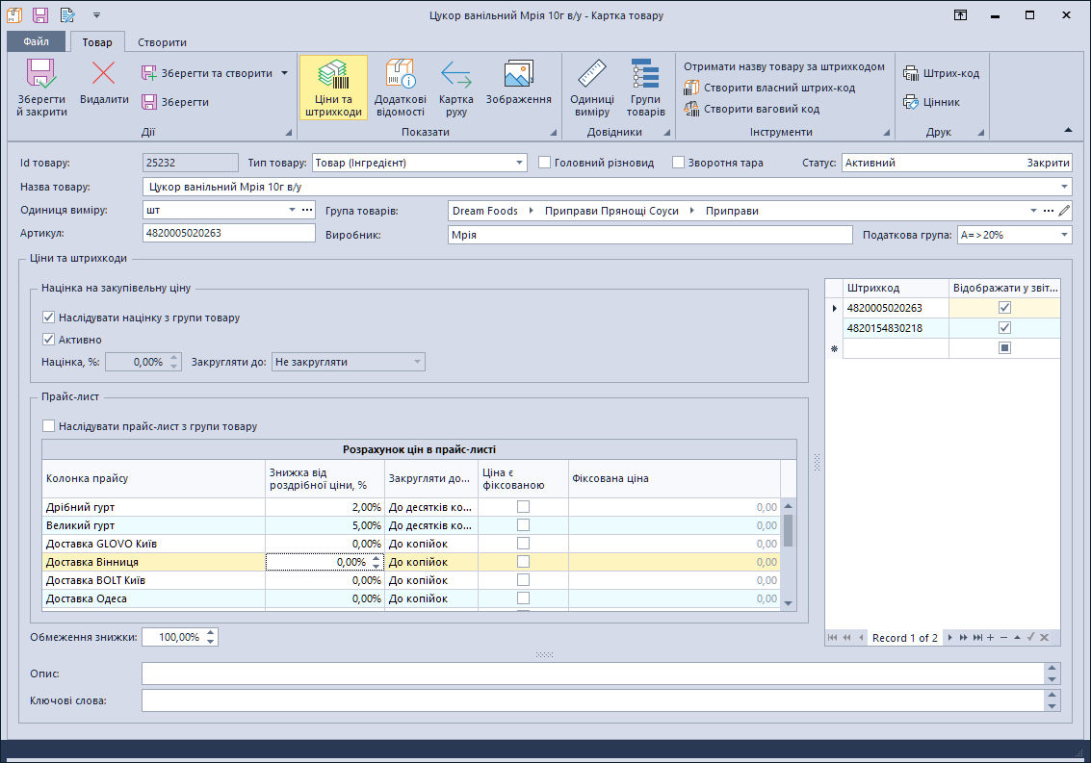This screenshot has height=763, width=1091.
Task: Print the Цінник price tag
Action: [x=931, y=102]
